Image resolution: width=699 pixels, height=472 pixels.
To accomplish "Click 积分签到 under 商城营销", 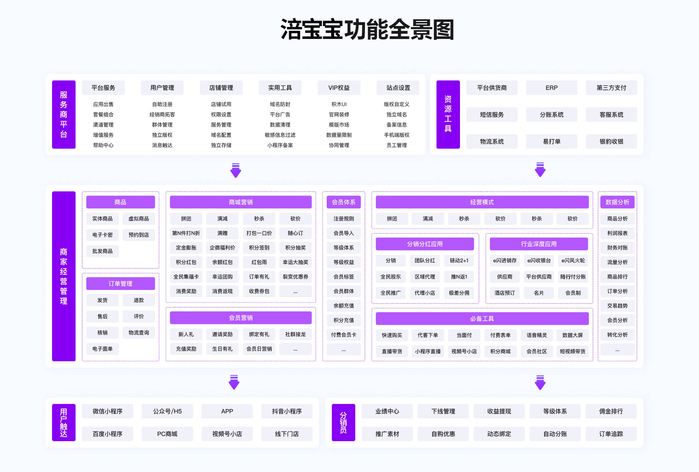I will click(259, 248).
